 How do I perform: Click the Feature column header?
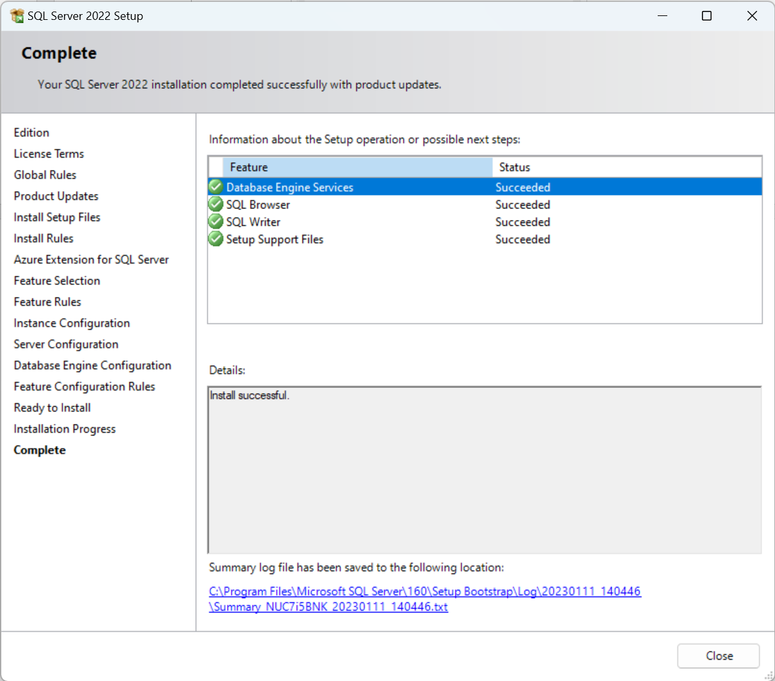pyautogui.click(x=357, y=167)
